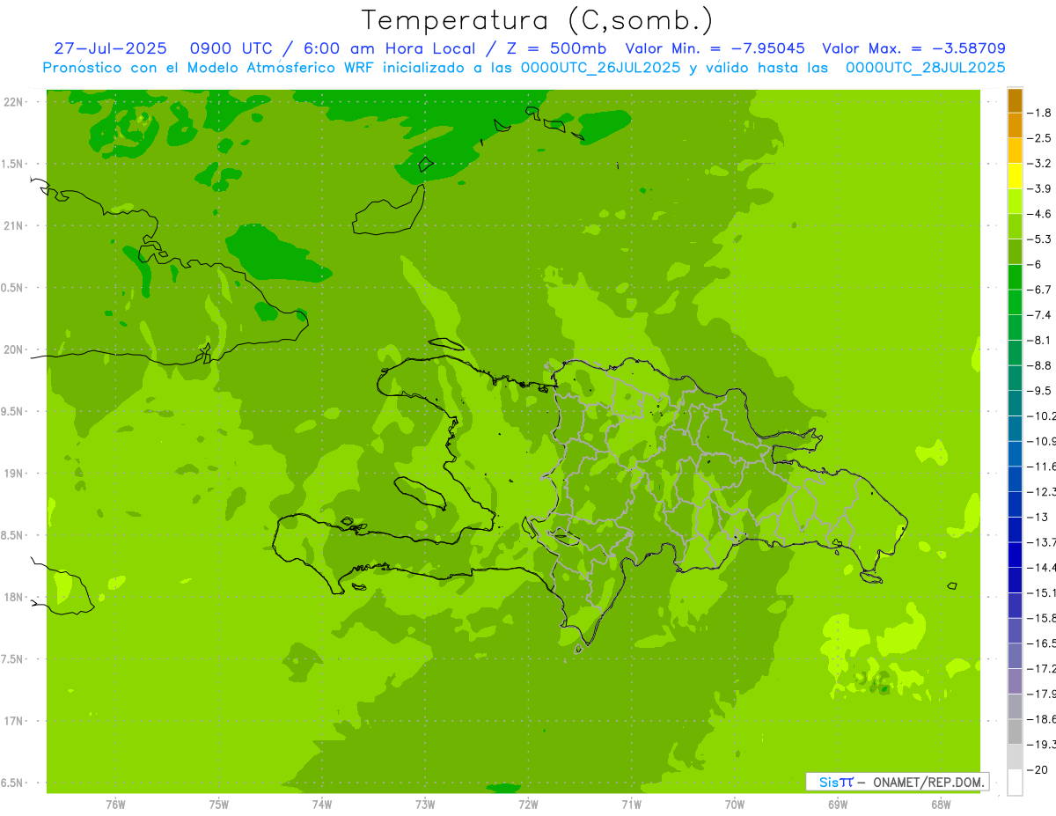Click the '-8.8' legend value
Viewport: 1056px width, 816px height.
[1041, 365]
